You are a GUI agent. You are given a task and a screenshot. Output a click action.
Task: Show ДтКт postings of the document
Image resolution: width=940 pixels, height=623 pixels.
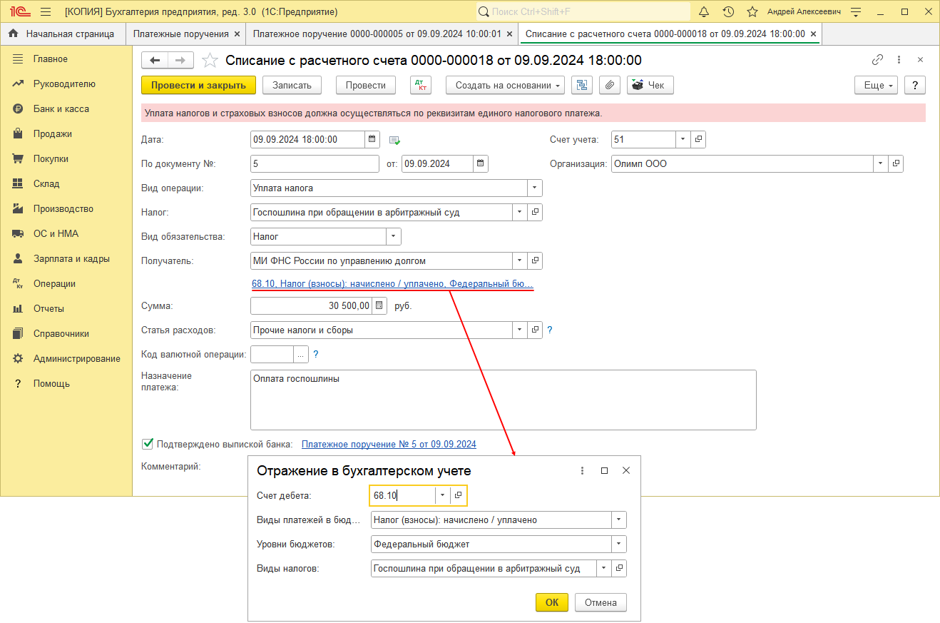click(421, 85)
